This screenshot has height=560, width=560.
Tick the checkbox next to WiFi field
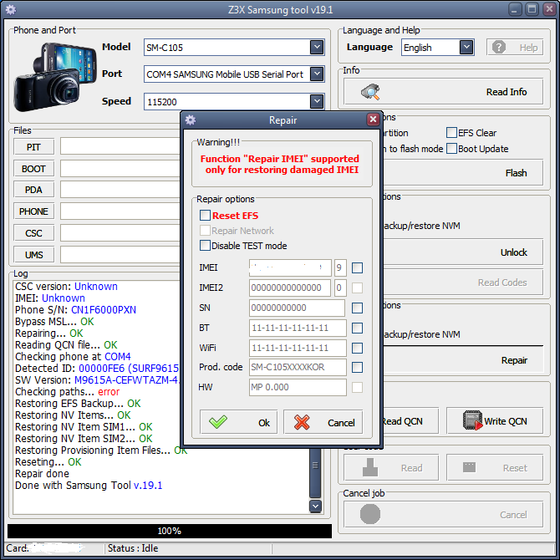357,348
